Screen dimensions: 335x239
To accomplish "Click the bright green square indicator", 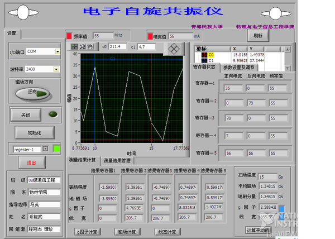I will tap(56, 149).
